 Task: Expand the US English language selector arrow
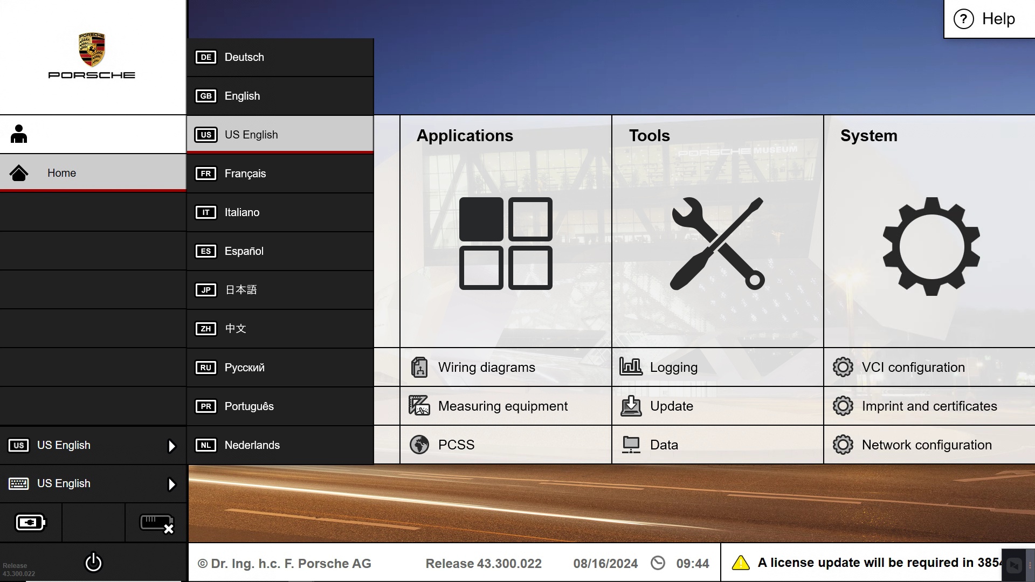tap(171, 446)
